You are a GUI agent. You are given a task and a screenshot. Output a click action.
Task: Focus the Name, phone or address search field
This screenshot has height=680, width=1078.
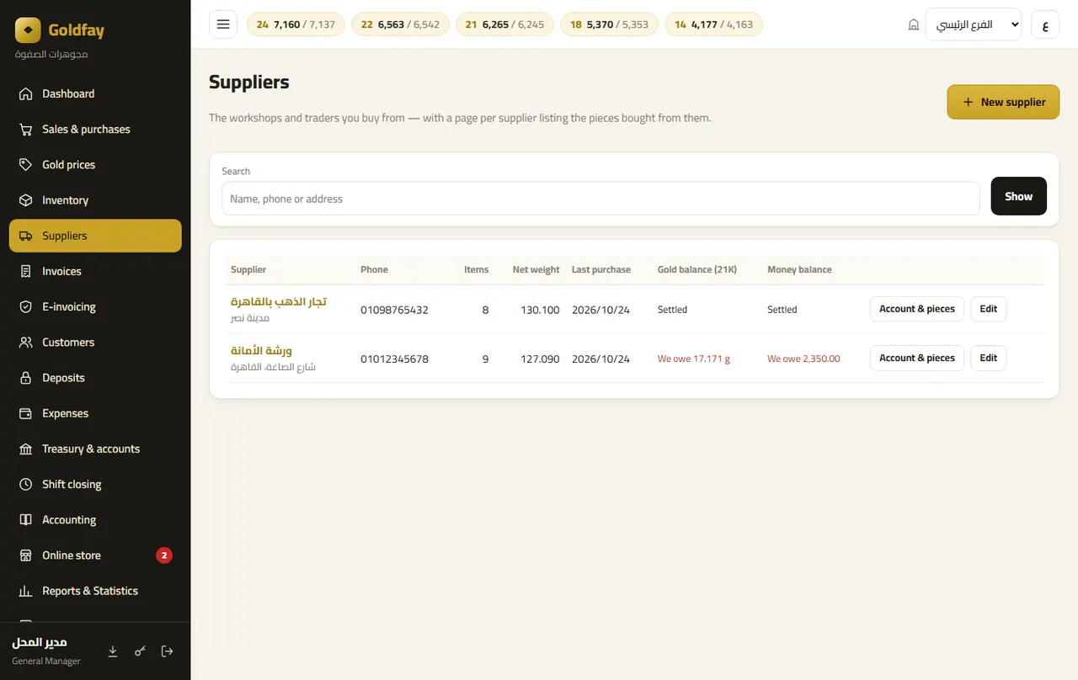click(600, 199)
